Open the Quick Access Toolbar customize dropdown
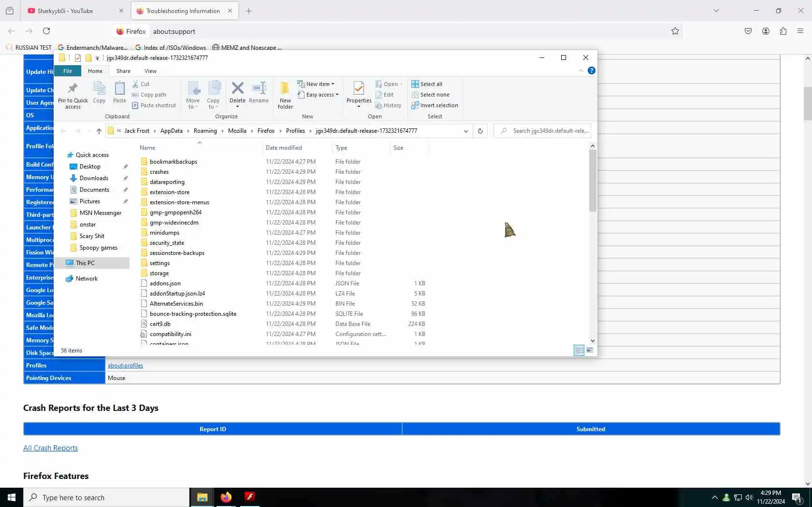Viewport: 812px width, 507px height. pos(97,58)
